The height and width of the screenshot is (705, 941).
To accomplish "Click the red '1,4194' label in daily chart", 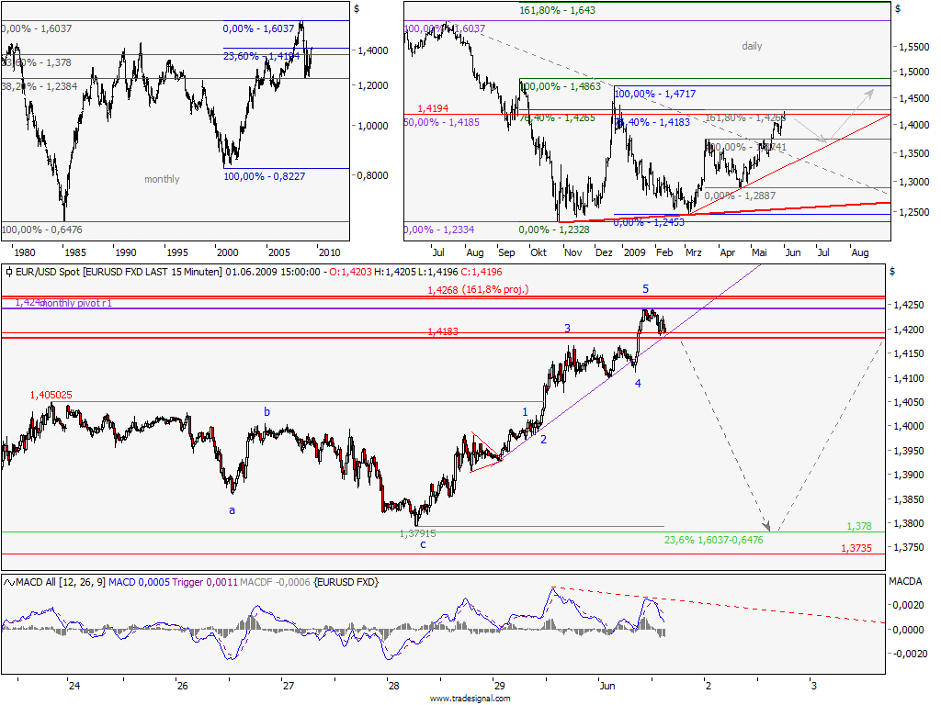I will (433, 108).
